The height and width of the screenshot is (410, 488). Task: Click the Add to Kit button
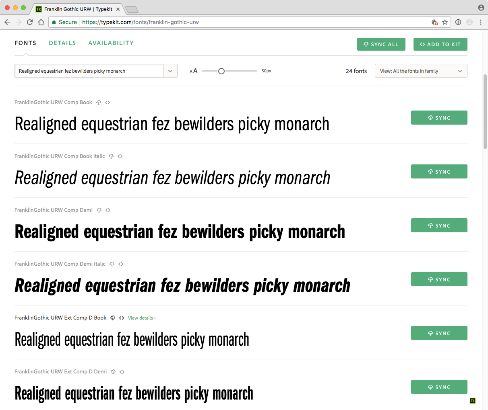(440, 44)
